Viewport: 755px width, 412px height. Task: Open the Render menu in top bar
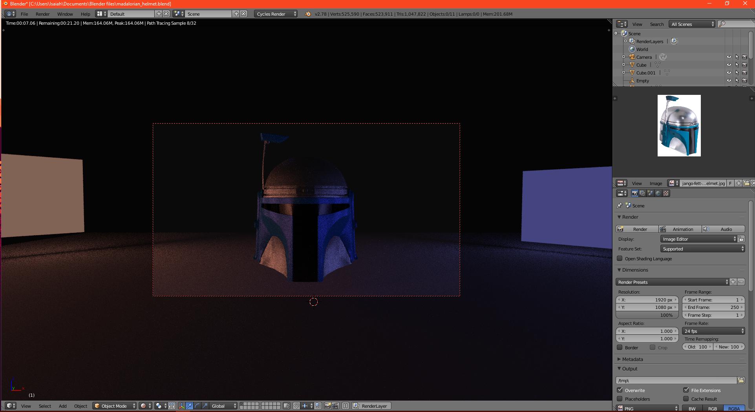[x=42, y=14]
